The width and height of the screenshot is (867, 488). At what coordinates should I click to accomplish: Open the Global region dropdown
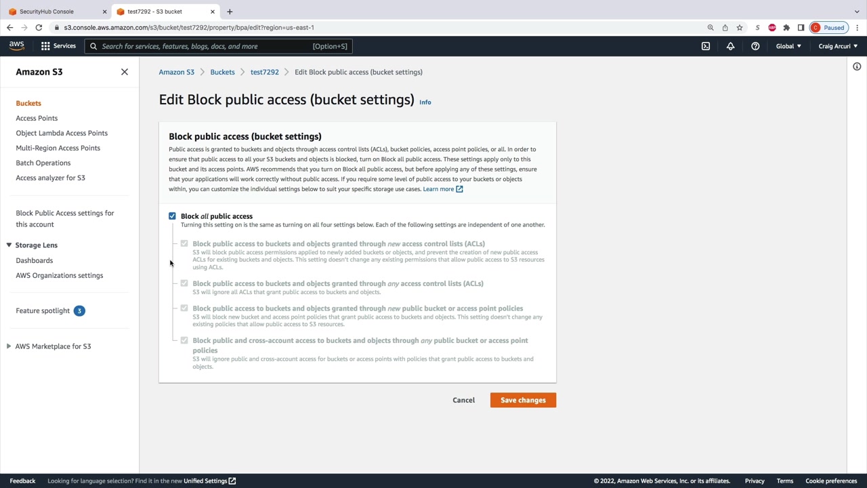click(x=788, y=46)
